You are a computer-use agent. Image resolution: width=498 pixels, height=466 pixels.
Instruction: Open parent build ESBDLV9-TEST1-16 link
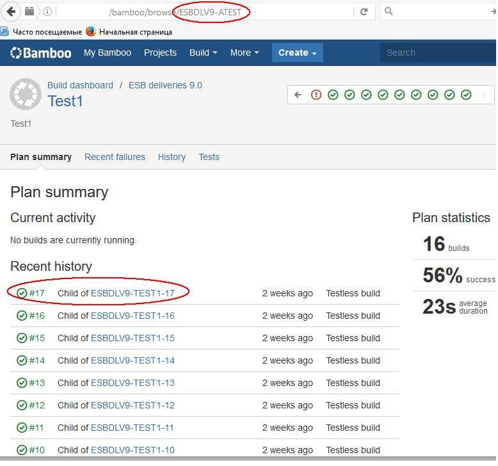click(133, 316)
